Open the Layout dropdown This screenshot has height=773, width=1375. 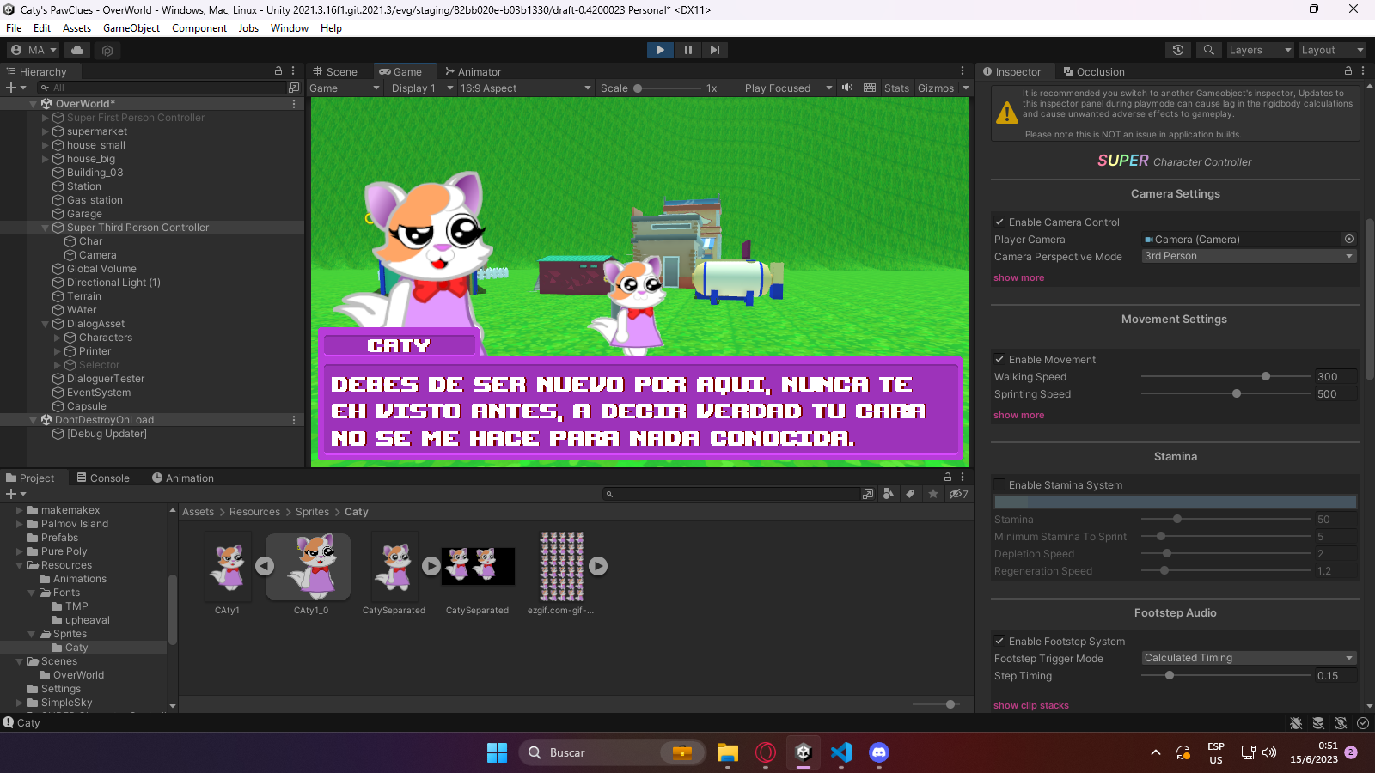[1332, 50]
